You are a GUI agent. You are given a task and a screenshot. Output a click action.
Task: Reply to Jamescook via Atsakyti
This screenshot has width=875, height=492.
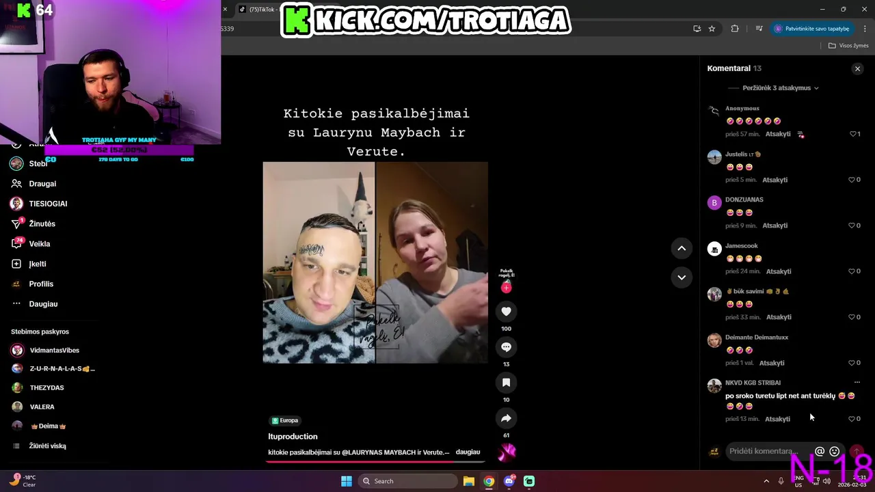click(x=779, y=271)
